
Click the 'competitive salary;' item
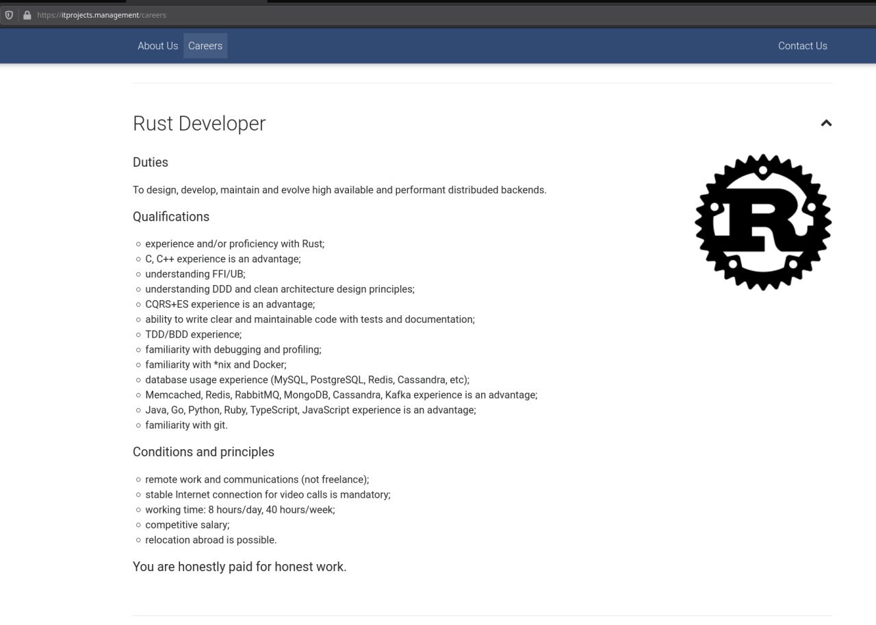pos(188,524)
